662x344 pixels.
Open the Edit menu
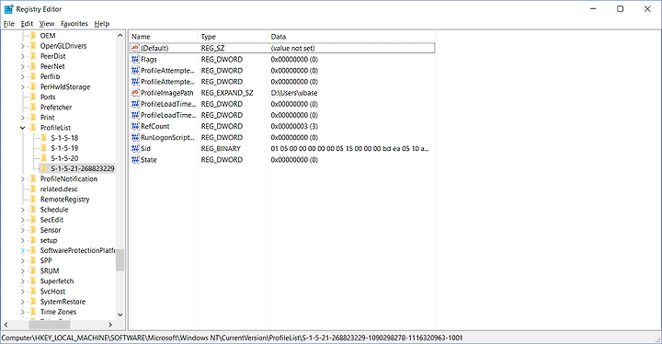coord(27,24)
